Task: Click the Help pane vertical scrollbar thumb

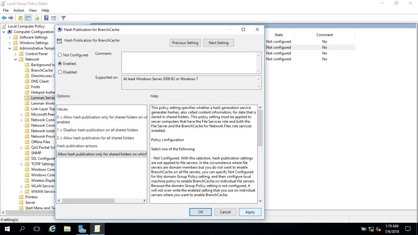Action: (260, 128)
